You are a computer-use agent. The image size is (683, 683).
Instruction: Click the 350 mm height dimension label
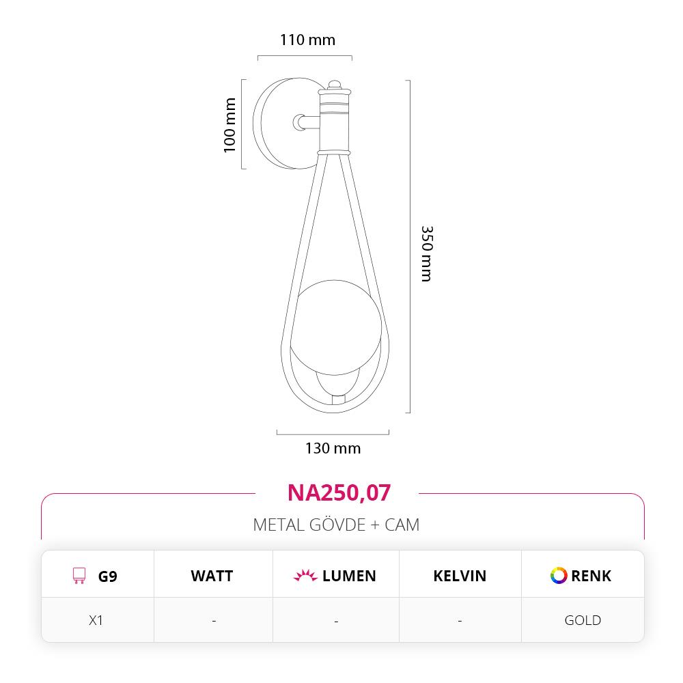click(427, 253)
